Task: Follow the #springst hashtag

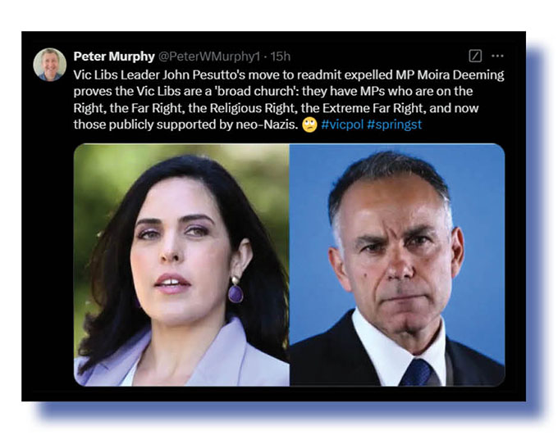Action: 395,125
